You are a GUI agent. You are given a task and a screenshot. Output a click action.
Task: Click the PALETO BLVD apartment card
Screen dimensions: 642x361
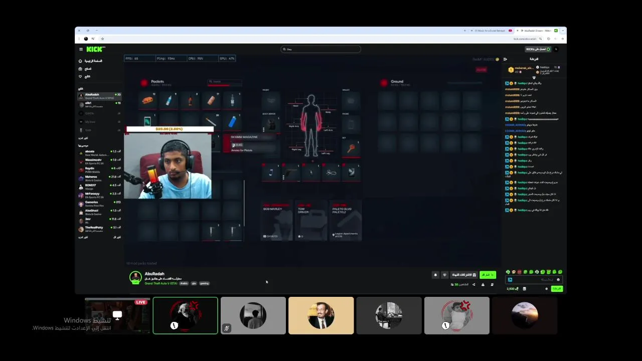tap(346, 221)
